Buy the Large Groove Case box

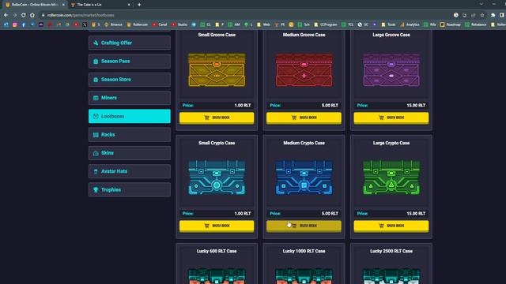point(391,118)
